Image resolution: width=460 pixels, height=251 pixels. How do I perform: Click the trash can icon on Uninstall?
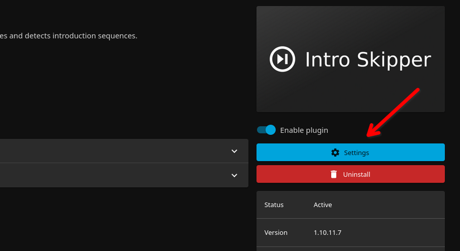click(333, 174)
